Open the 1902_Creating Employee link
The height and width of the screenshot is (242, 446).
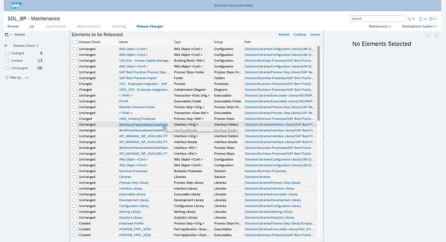coord(137,119)
